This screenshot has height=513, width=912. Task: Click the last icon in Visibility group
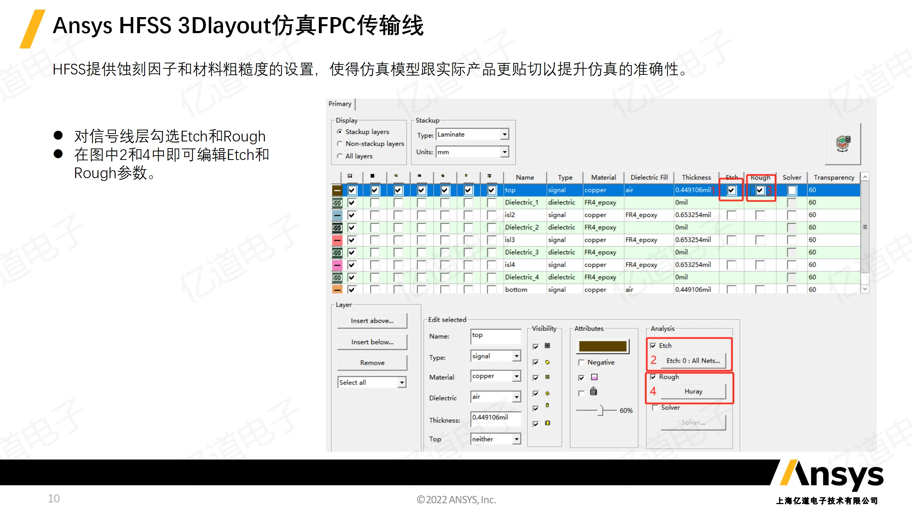[548, 423]
